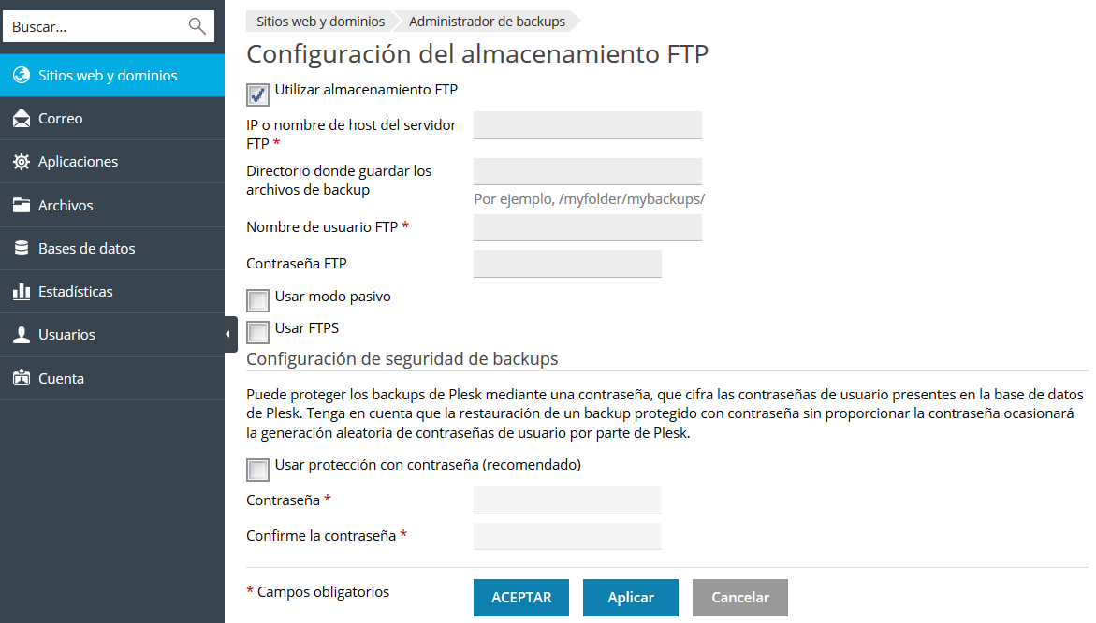1096x623 pixels.
Task: Click the envelope icon for Correo
Action: pos(22,119)
